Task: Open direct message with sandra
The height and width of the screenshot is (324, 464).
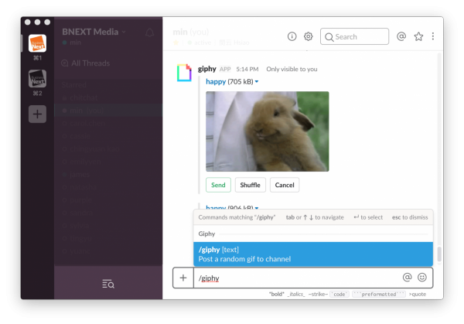Action: pyautogui.click(x=81, y=213)
